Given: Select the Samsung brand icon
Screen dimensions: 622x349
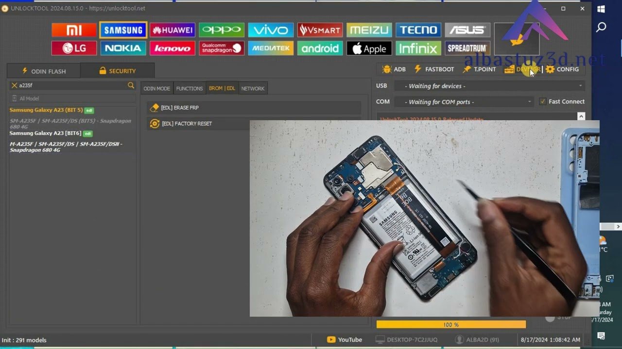Looking at the screenshot, I should [123, 30].
